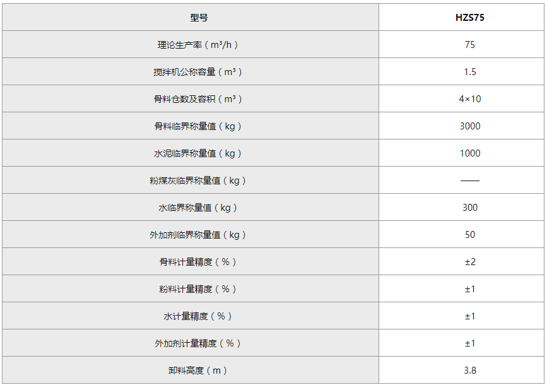Viewport: 547px width, 385px height.
Task: Click the ±2 value for 骨料计量精度
Action: click(469, 262)
